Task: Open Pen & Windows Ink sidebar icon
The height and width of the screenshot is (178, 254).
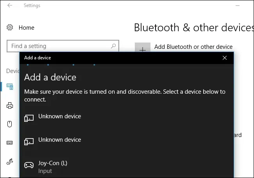Action: [x=10, y=162]
